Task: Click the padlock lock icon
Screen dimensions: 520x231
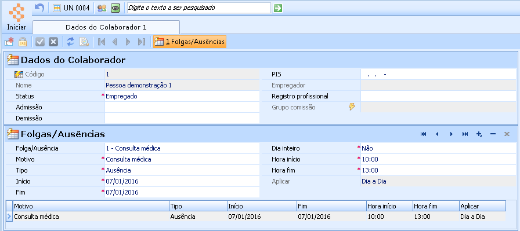Action: 23,42
